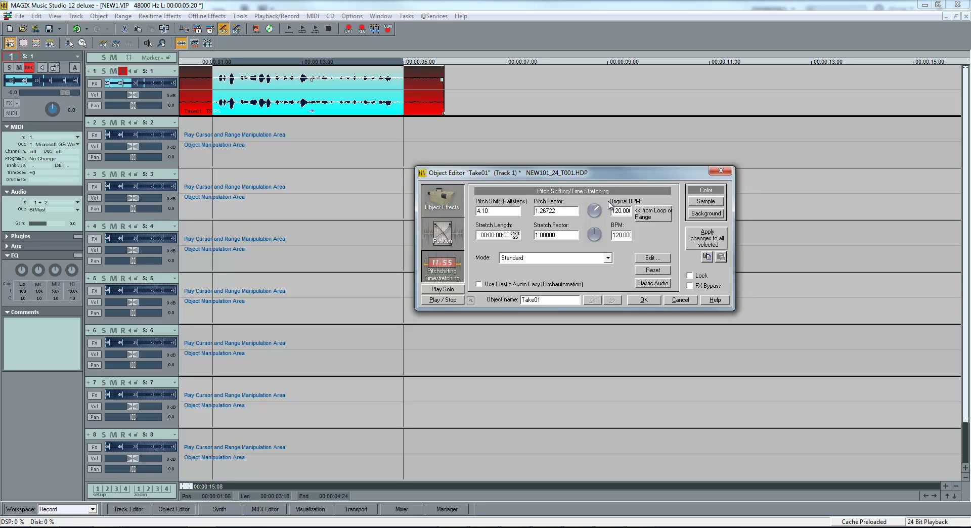This screenshot has height=528, width=971.
Task: Create a new project with the toolbar icon
Action: 10,29
